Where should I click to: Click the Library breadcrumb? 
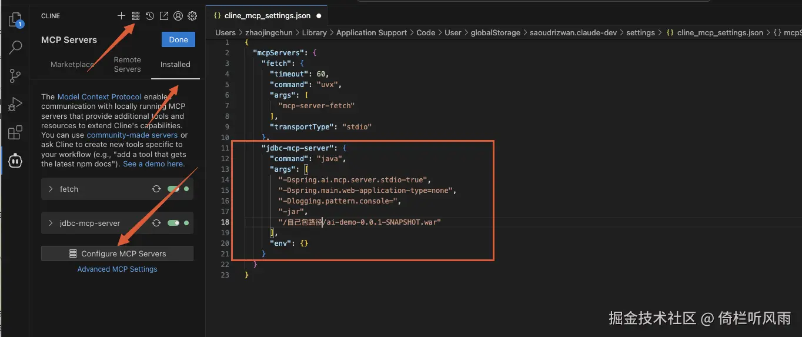(315, 32)
